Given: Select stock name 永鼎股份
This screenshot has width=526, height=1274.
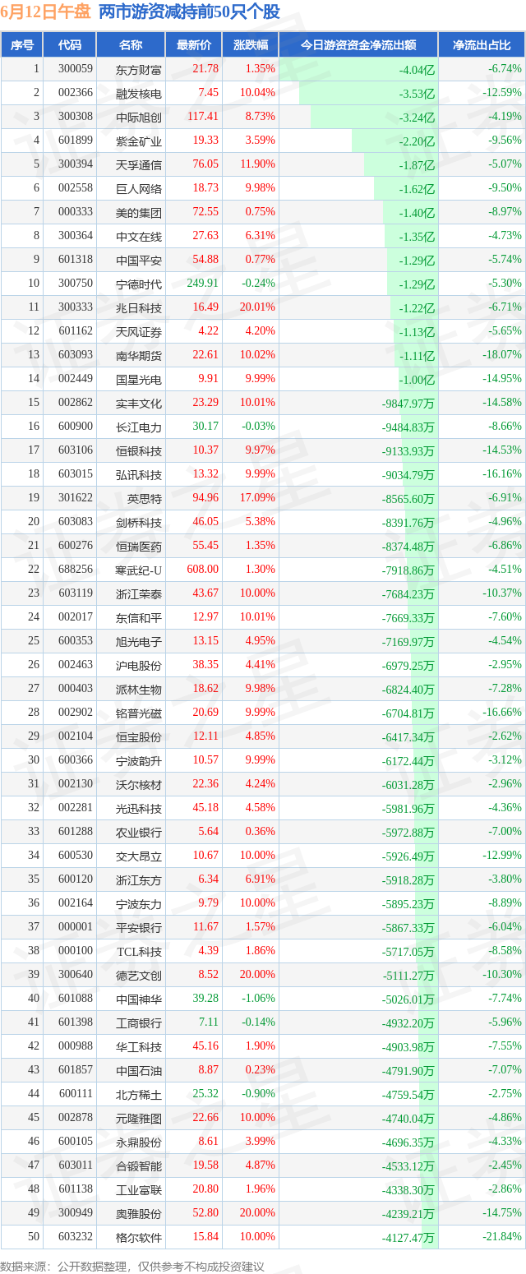Looking at the screenshot, I should click(139, 1142).
